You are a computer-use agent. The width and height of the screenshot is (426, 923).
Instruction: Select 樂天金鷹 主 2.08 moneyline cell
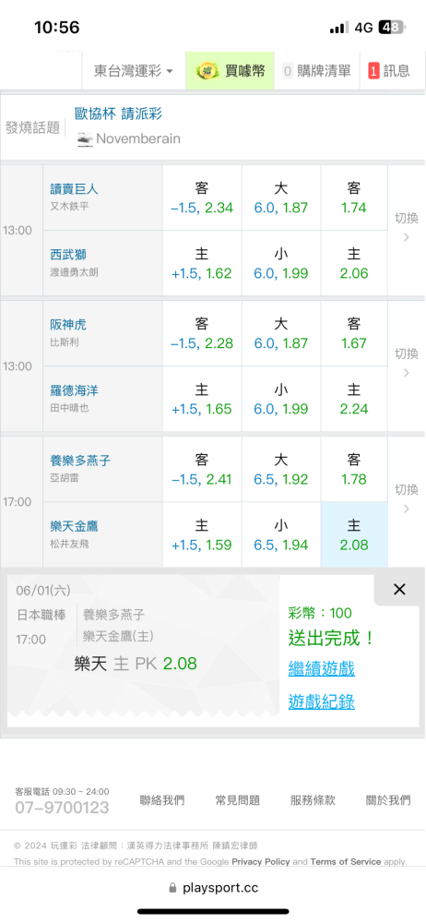coord(354,534)
